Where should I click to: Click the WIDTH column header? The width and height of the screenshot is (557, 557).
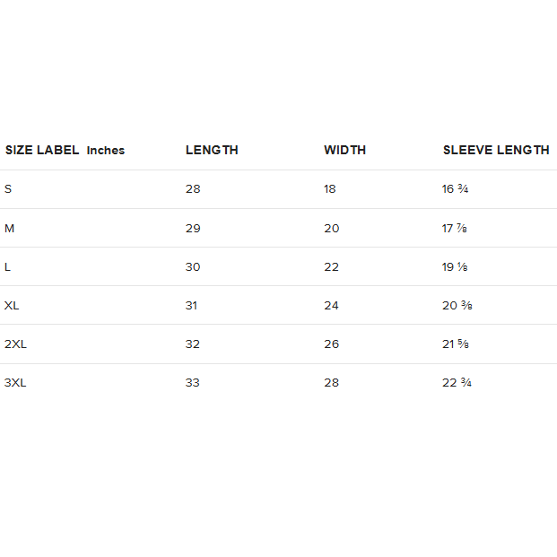click(344, 150)
